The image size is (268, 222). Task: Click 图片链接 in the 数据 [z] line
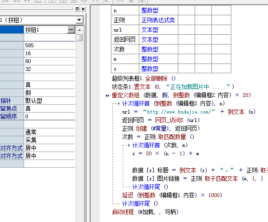[x=168, y=179]
